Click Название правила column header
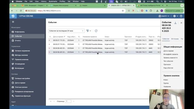Image resolution: width=194 pixels, height=109 pixels. (90, 37)
